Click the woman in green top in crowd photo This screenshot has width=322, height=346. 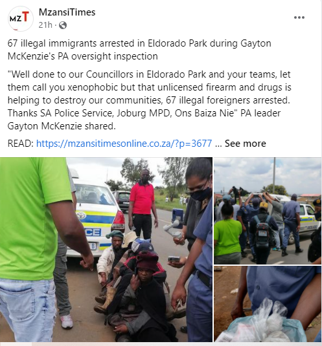[x=227, y=234]
